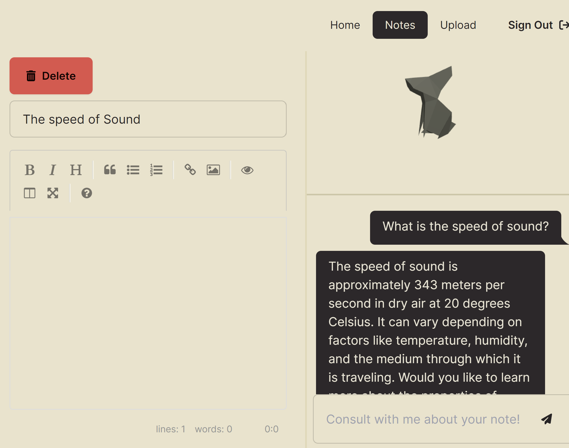Send the chat message with paper plane
The width and height of the screenshot is (569, 448).
pyautogui.click(x=547, y=419)
